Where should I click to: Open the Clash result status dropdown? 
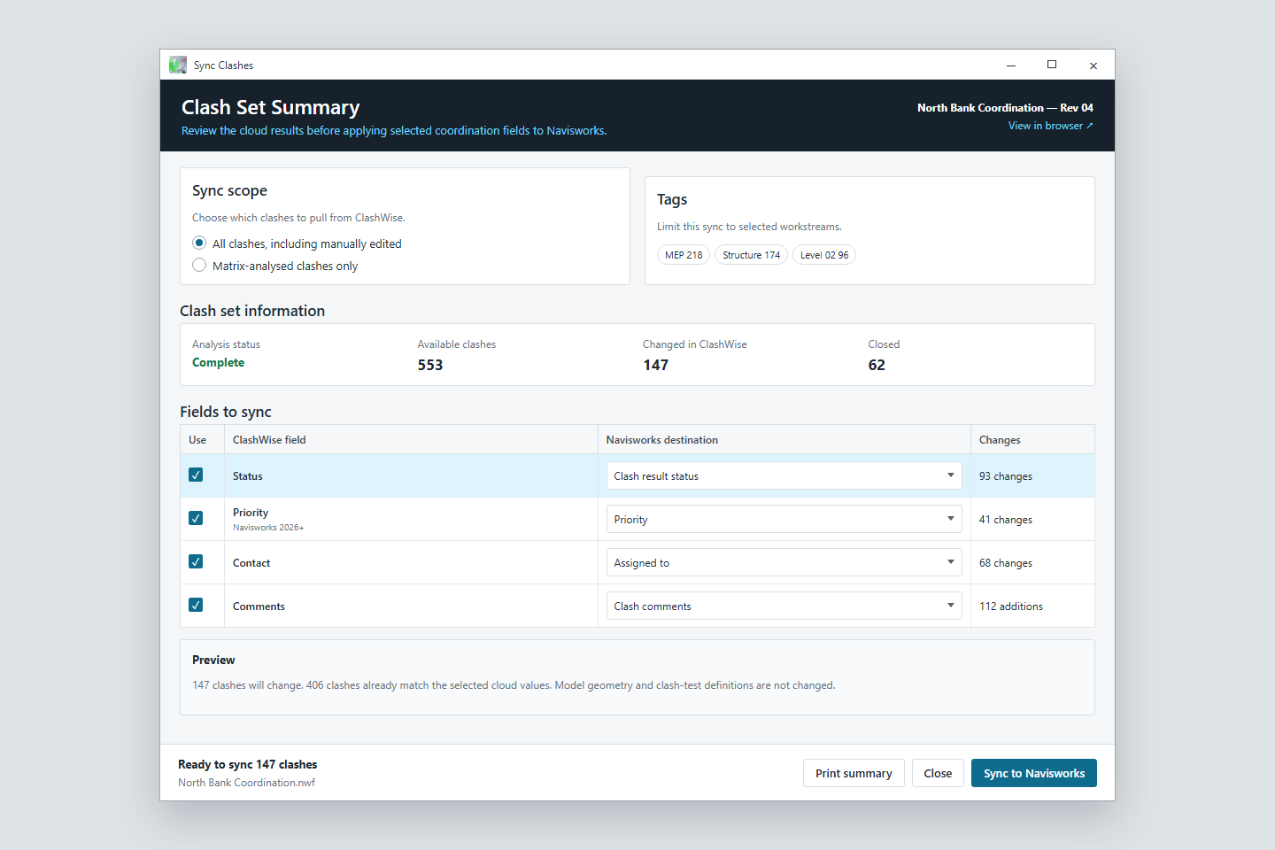tap(784, 475)
